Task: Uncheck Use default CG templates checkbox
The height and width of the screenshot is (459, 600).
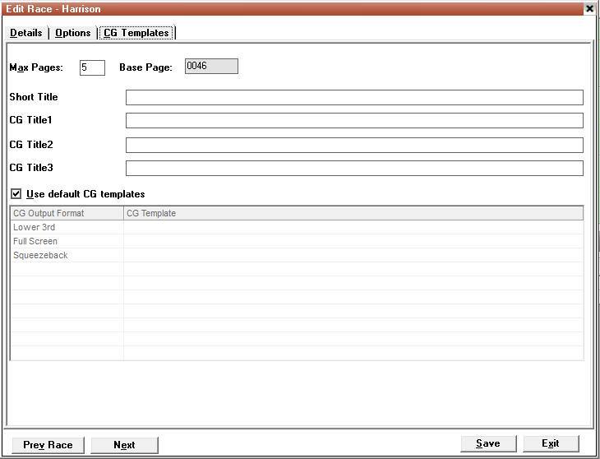Action: point(16,194)
